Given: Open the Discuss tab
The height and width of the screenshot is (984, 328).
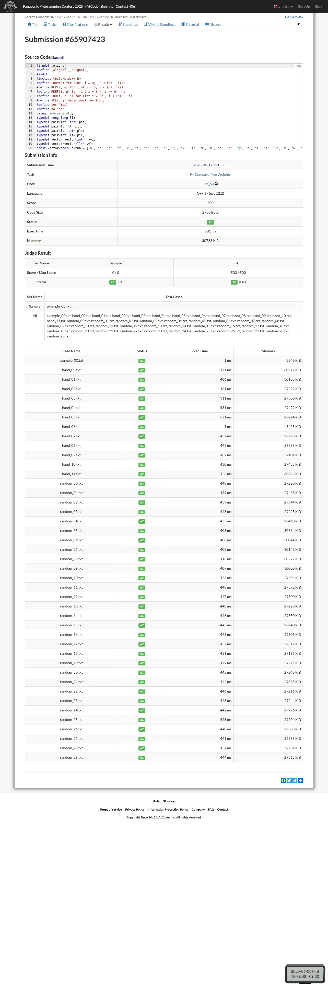Looking at the screenshot, I should point(213,25).
